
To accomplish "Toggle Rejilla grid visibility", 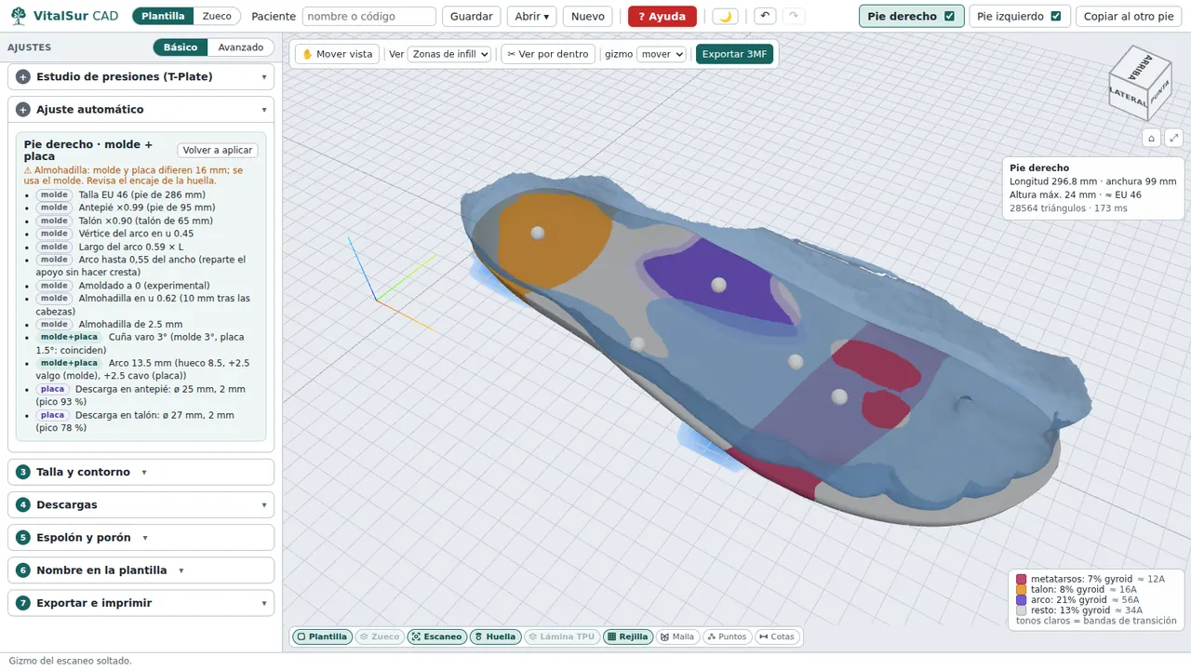I will click(627, 636).
